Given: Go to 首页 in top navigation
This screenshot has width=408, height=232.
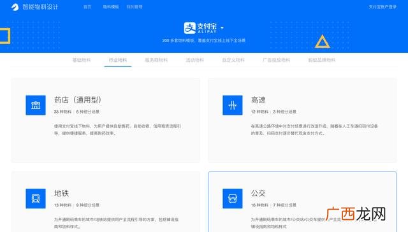Looking at the screenshot, I should coord(87,7).
